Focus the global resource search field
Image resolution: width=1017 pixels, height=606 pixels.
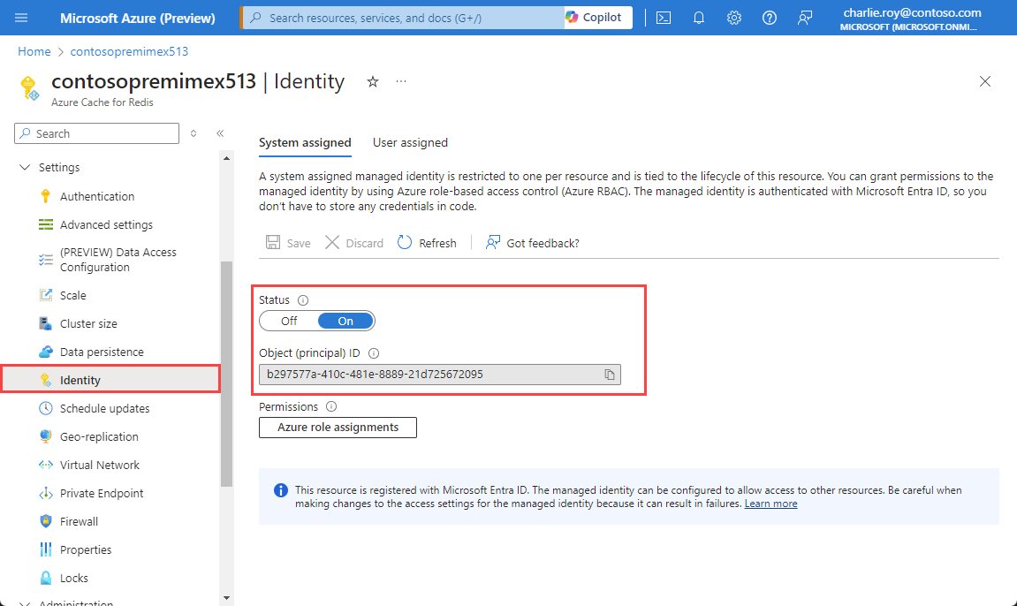402,18
